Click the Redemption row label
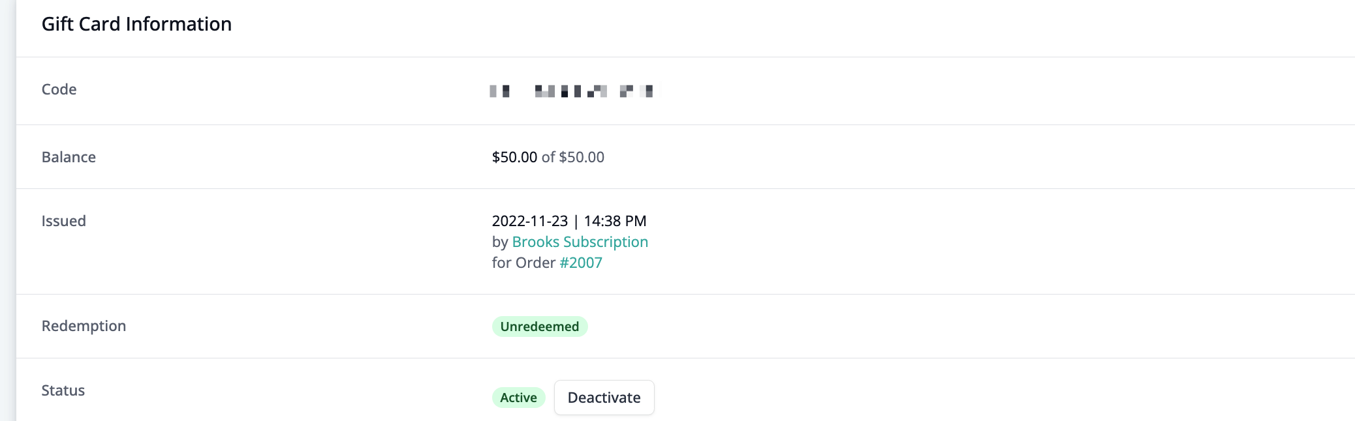 coord(84,326)
